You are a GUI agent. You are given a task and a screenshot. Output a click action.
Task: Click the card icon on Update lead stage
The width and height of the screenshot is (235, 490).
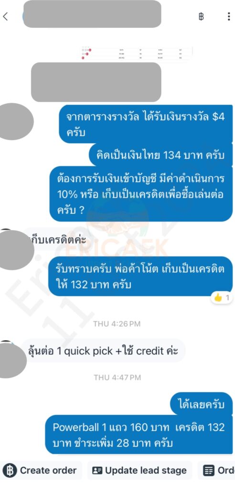97,470
